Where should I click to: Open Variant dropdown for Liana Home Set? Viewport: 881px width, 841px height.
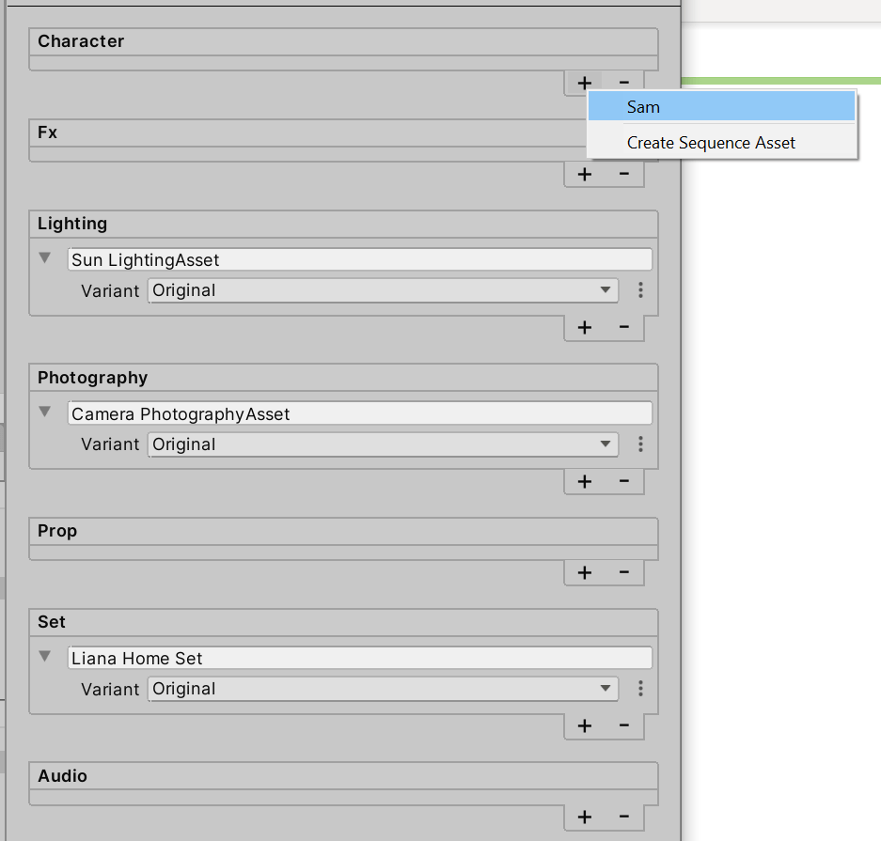tap(383, 689)
